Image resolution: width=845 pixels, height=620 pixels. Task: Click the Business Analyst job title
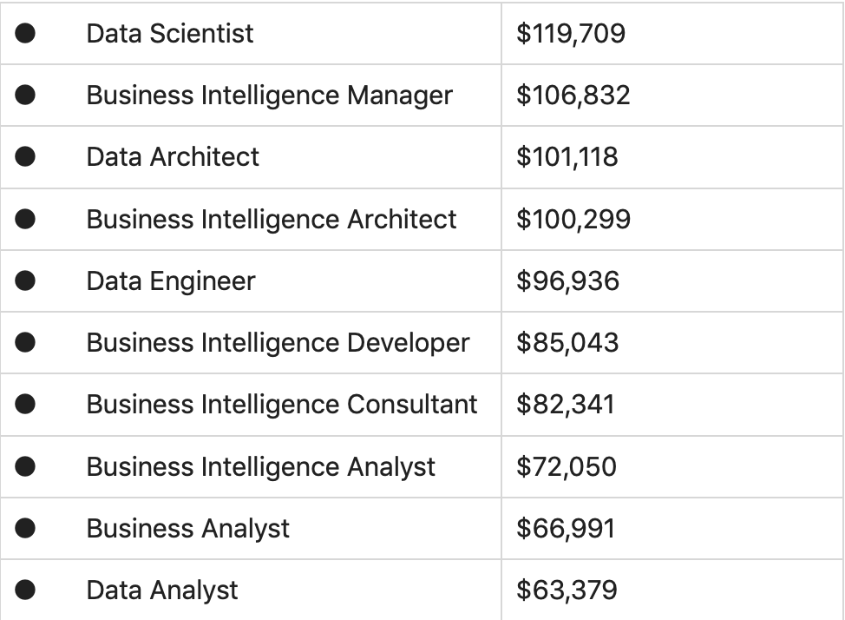pos(188,528)
